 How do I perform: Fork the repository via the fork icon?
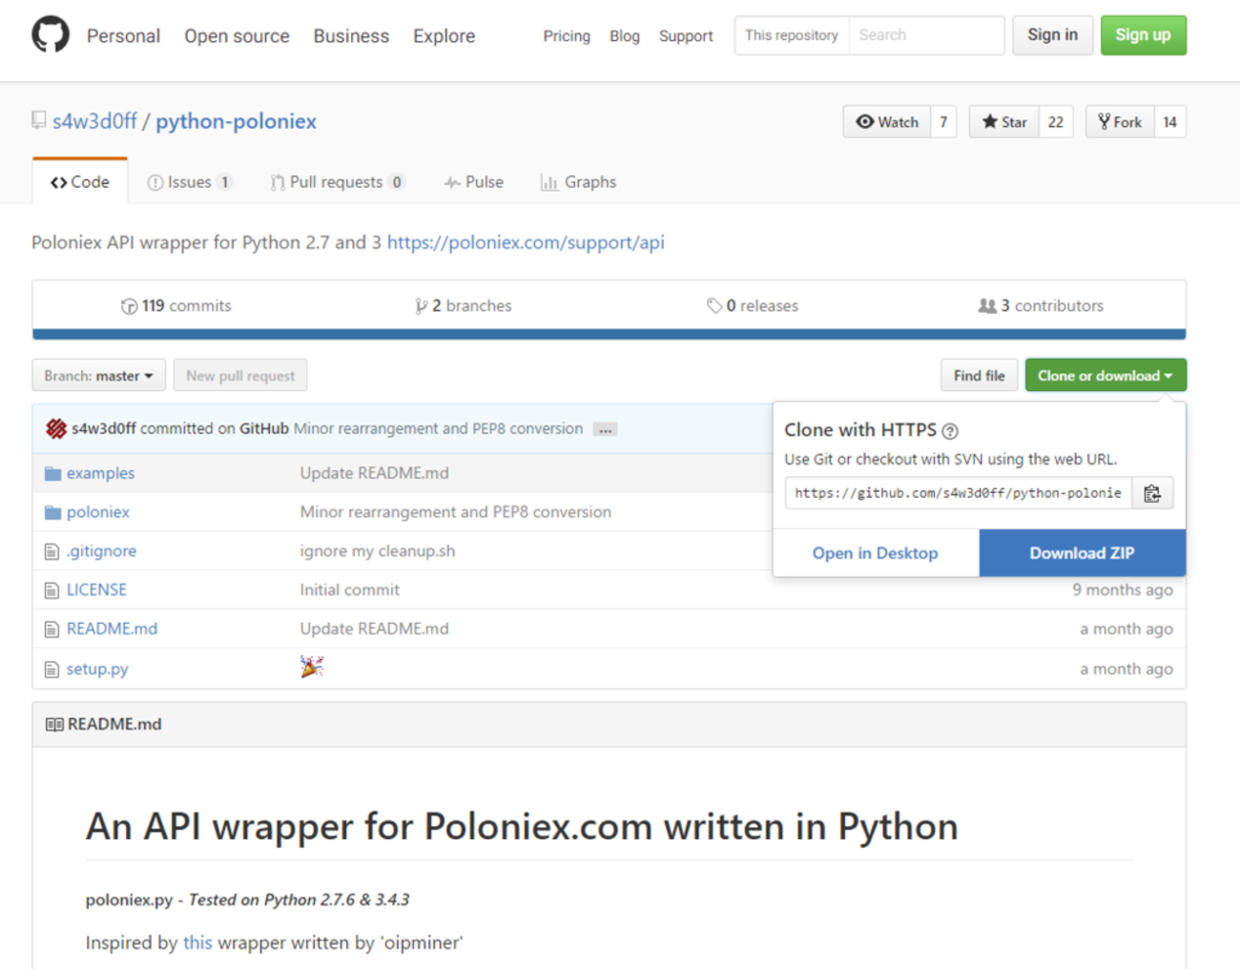coord(1104,121)
